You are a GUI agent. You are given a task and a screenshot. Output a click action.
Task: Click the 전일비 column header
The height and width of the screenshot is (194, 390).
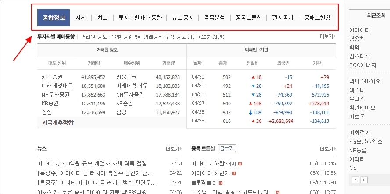pos(252,63)
